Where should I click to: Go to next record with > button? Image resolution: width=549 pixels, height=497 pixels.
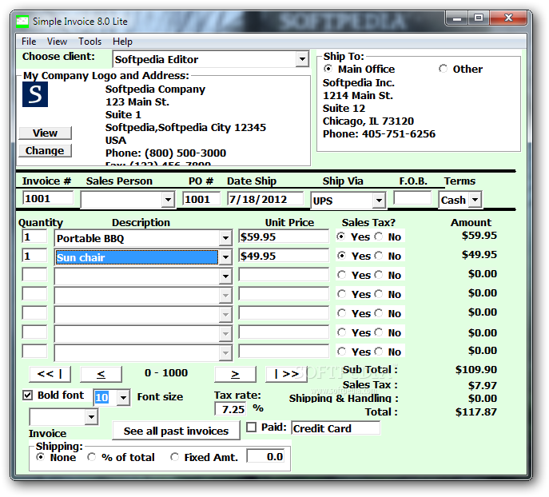coord(235,374)
